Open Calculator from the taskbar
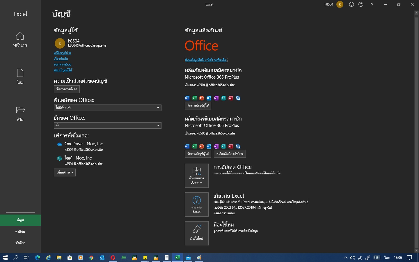The height and width of the screenshot is (262, 419). coord(167,258)
